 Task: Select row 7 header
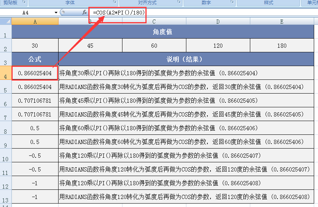click(6, 114)
